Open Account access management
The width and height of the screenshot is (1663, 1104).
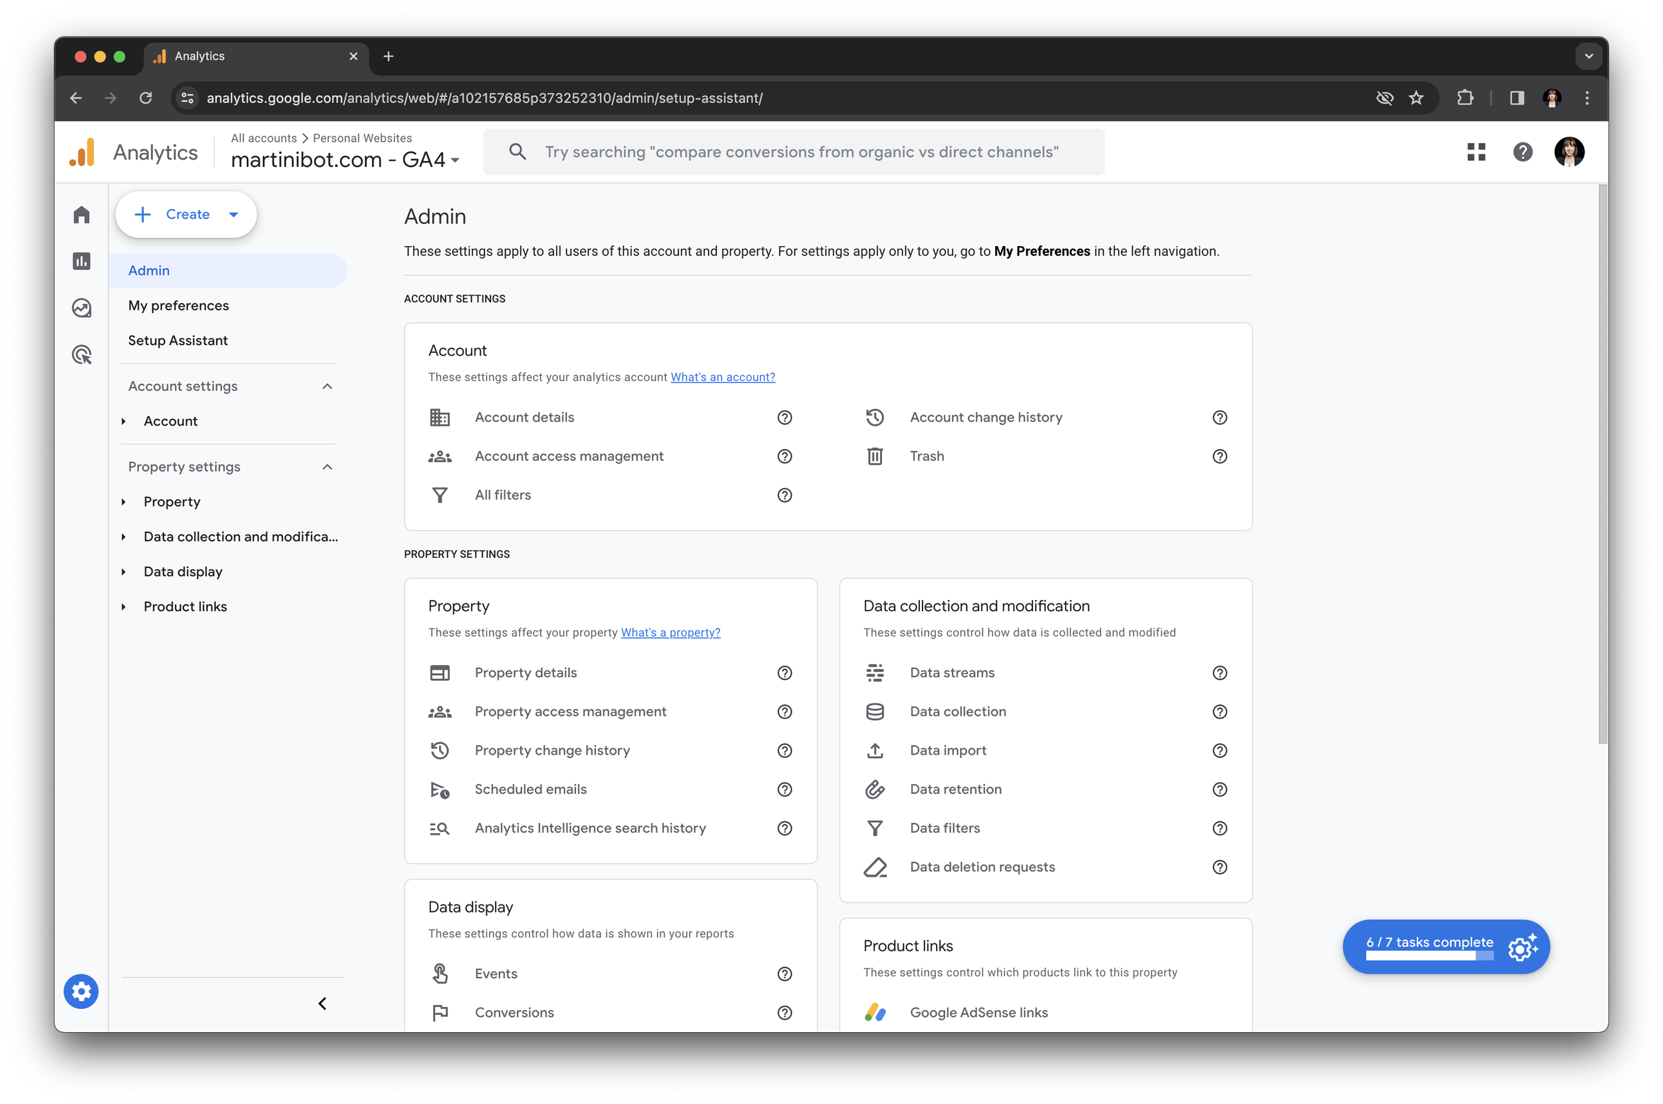tap(569, 456)
